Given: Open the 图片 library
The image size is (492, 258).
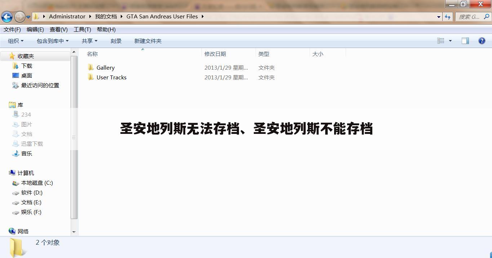Looking at the screenshot, I should tap(27, 124).
